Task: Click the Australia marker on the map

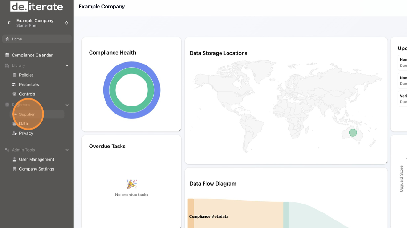Action: pyautogui.click(x=353, y=133)
